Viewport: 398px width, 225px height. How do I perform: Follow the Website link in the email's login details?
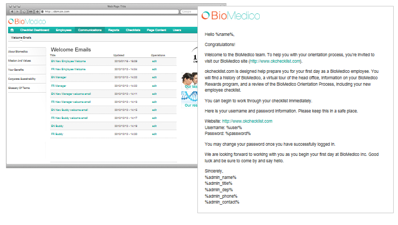(247, 121)
